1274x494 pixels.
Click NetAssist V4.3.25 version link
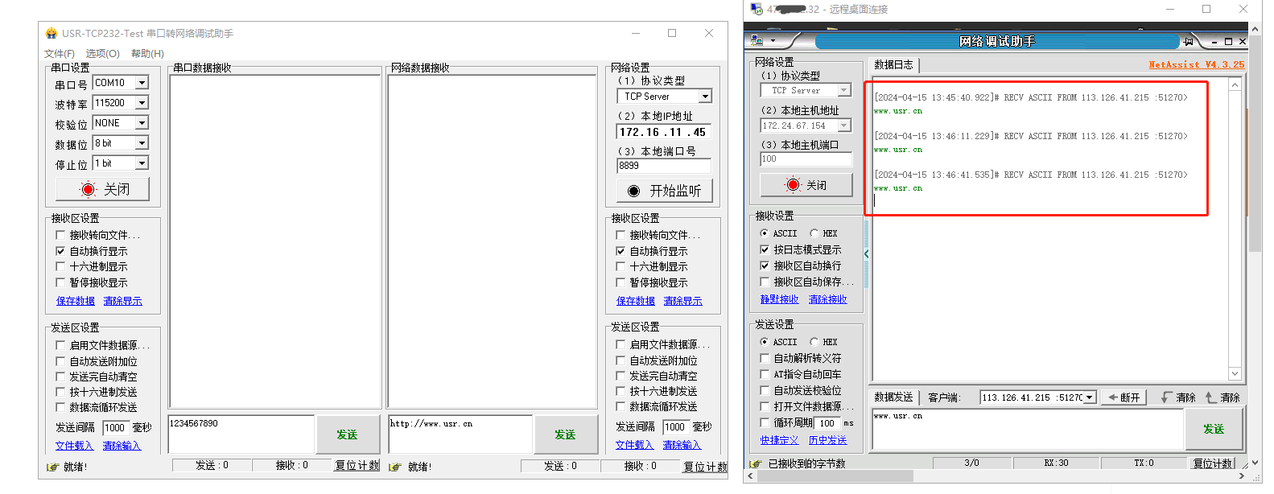point(1196,64)
